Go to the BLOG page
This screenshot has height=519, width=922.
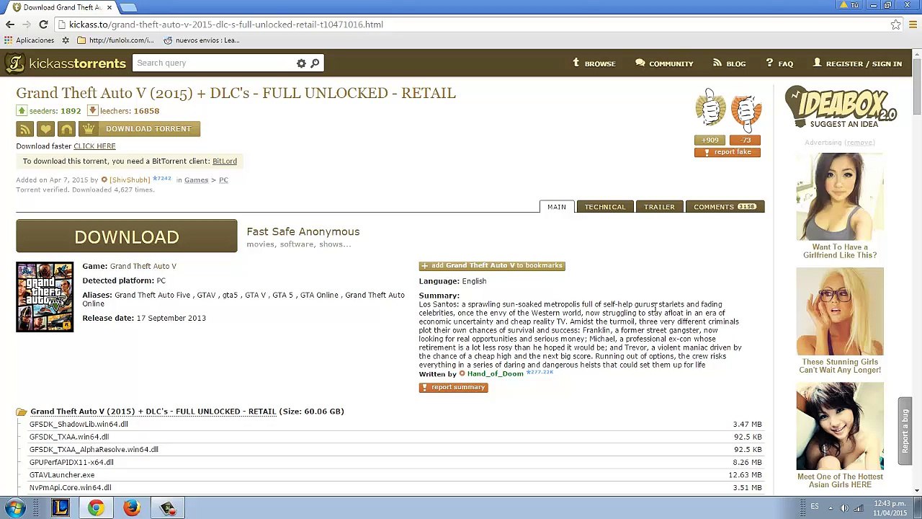pos(729,63)
